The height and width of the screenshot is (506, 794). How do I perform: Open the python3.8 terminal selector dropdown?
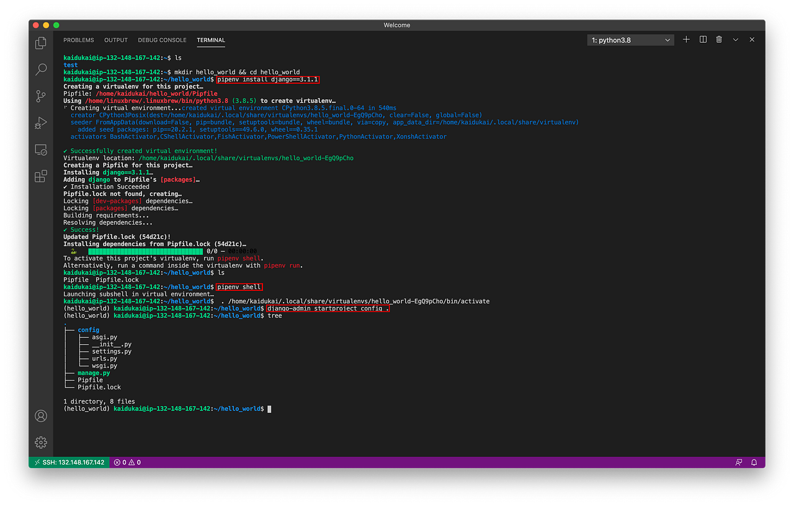click(630, 40)
